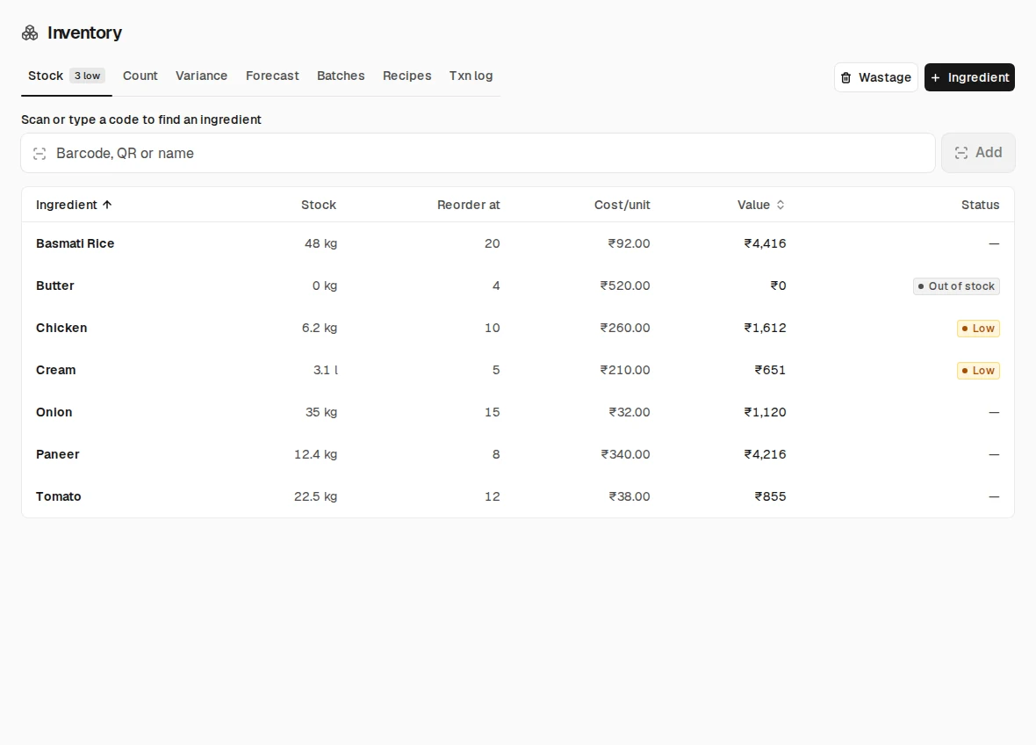Image resolution: width=1036 pixels, height=745 pixels.
Task: Click the ₹260.00 cost cell
Action: (x=625, y=328)
